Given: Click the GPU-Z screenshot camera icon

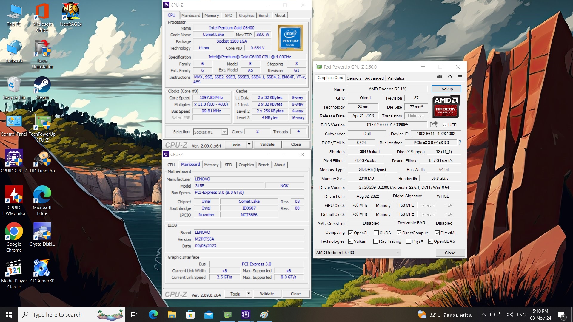Looking at the screenshot, I should 440,77.
